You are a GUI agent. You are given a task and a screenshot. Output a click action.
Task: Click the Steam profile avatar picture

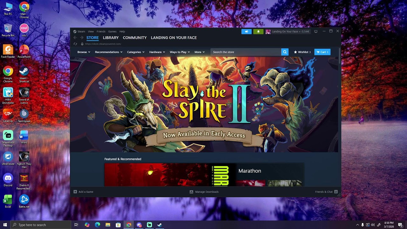click(268, 31)
